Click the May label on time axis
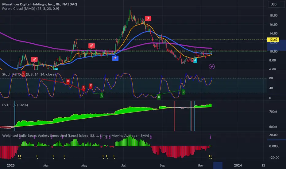The width and height of the screenshot is (286, 169). (84, 165)
